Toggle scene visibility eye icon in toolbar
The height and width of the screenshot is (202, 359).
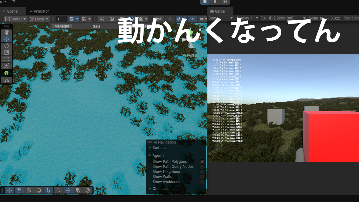(192, 19)
